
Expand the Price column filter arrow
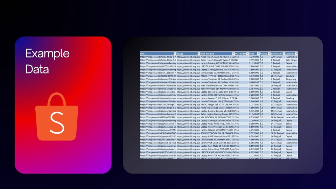click(x=258, y=54)
